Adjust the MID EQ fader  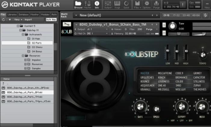click(x=177, y=51)
